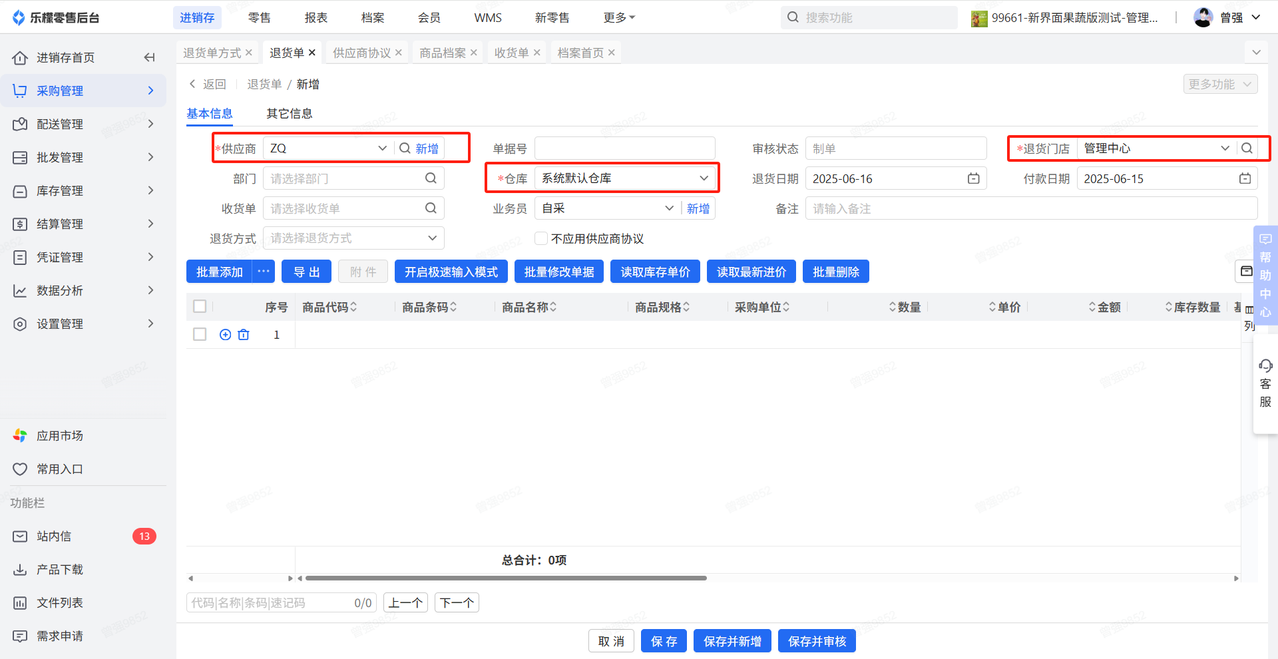Click 开启极速输入模式 button
The height and width of the screenshot is (659, 1278).
451,272
